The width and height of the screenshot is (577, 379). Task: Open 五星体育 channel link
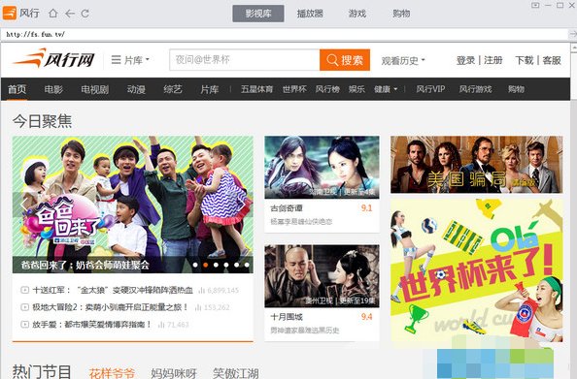coord(256,89)
